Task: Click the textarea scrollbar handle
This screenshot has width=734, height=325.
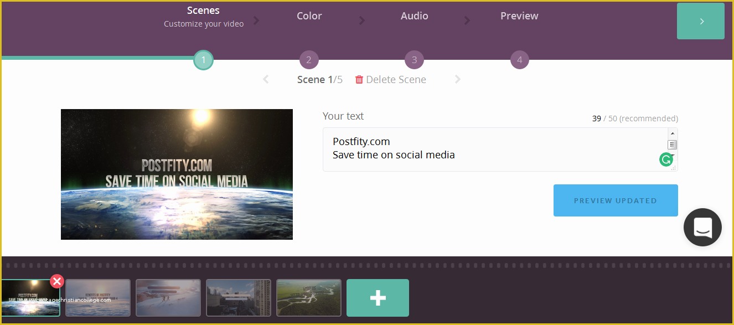Action: click(673, 145)
